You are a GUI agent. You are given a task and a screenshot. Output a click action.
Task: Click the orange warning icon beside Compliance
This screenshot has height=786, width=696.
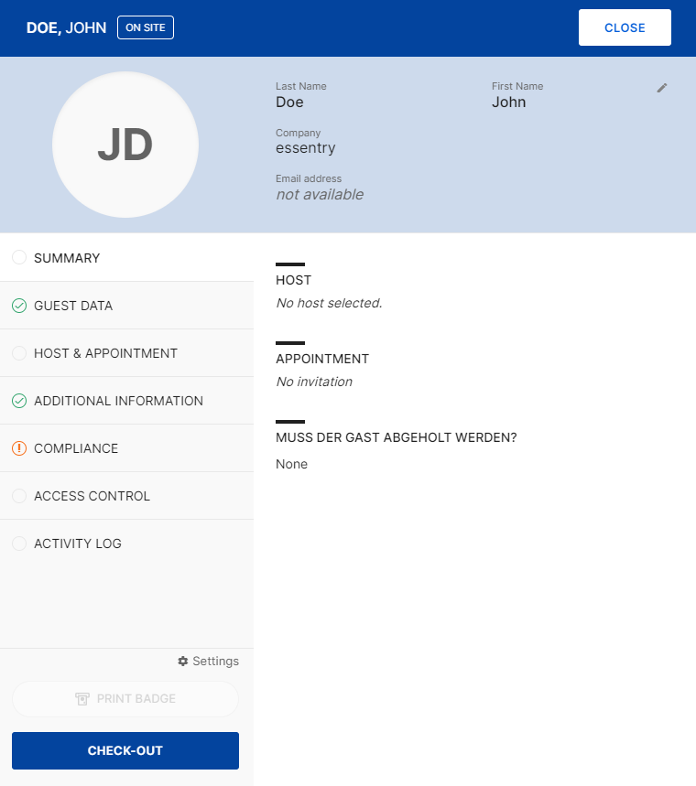click(19, 448)
